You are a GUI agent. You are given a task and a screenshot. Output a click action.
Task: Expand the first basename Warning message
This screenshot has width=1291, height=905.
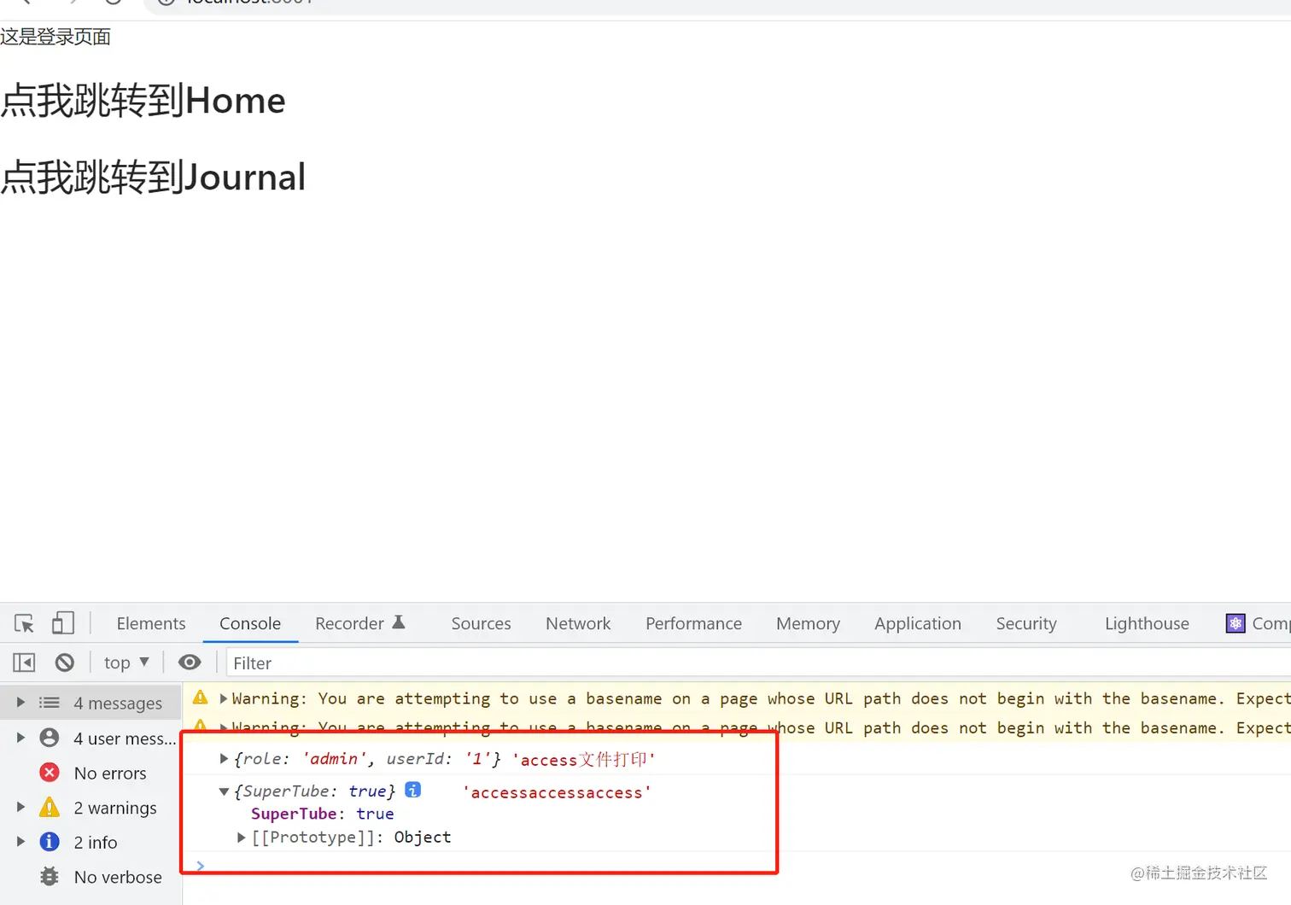pos(224,698)
